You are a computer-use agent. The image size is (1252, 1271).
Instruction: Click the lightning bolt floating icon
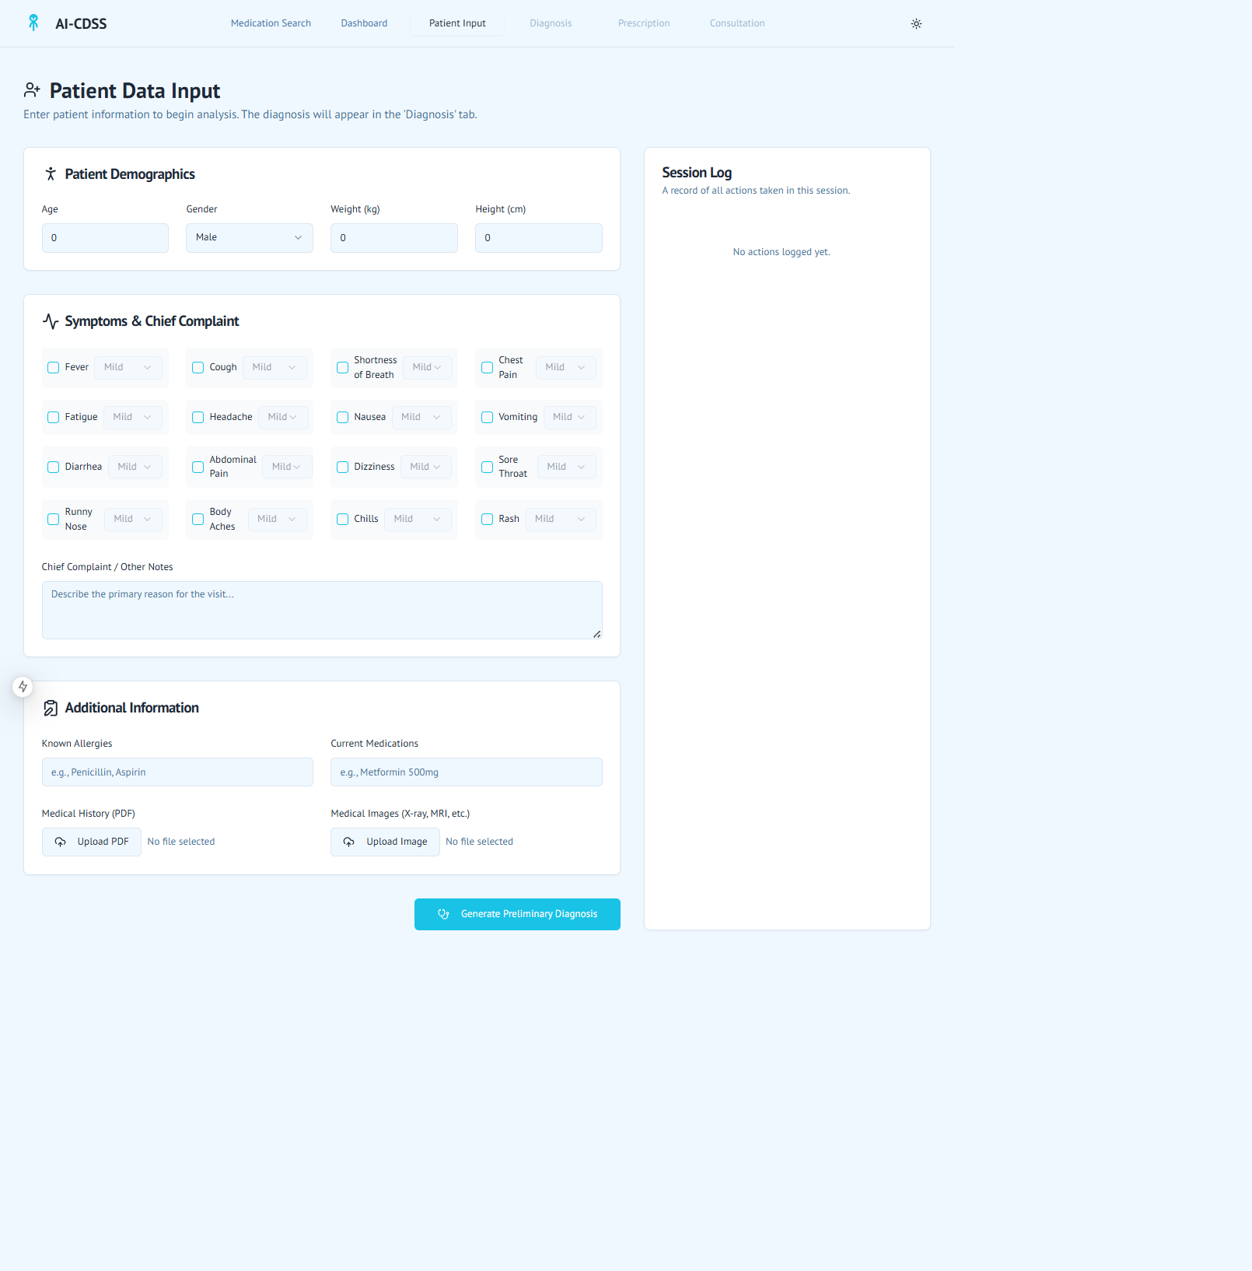pyautogui.click(x=23, y=686)
